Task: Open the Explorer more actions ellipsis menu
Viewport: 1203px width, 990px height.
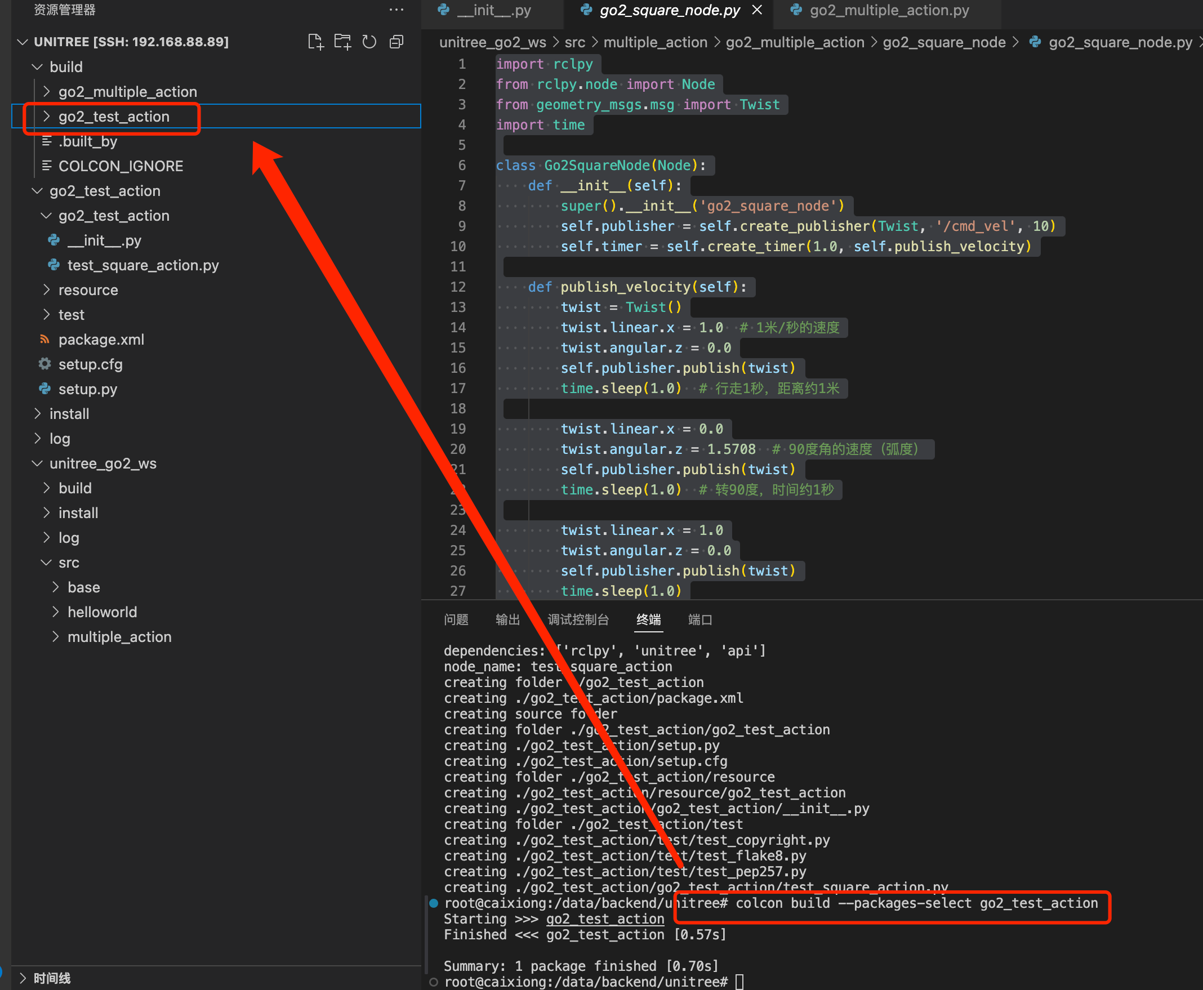Action: pos(396,9)
